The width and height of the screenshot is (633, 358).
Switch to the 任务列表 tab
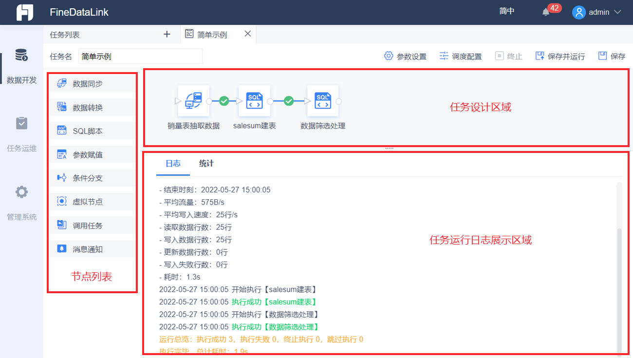(65, 35)
